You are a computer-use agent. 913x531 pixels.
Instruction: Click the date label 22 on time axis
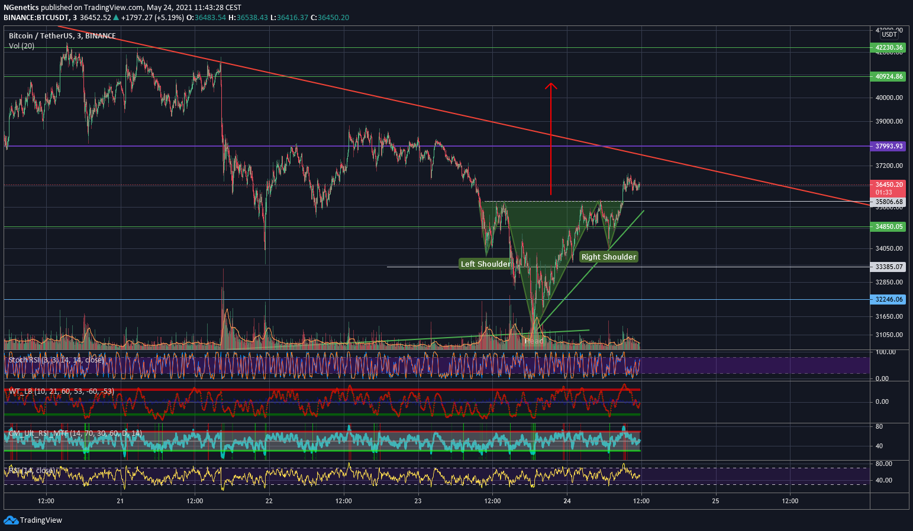coord(269,501)
